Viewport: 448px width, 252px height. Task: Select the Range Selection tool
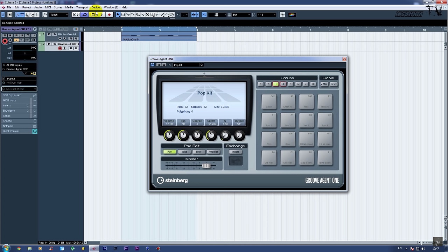click(x=123, y=15)
